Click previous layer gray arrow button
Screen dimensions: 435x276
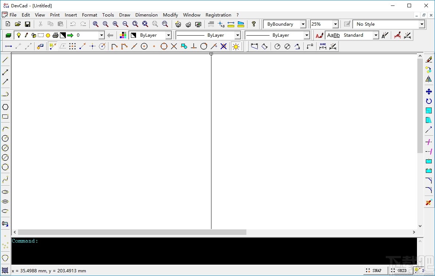click(110, 35)
